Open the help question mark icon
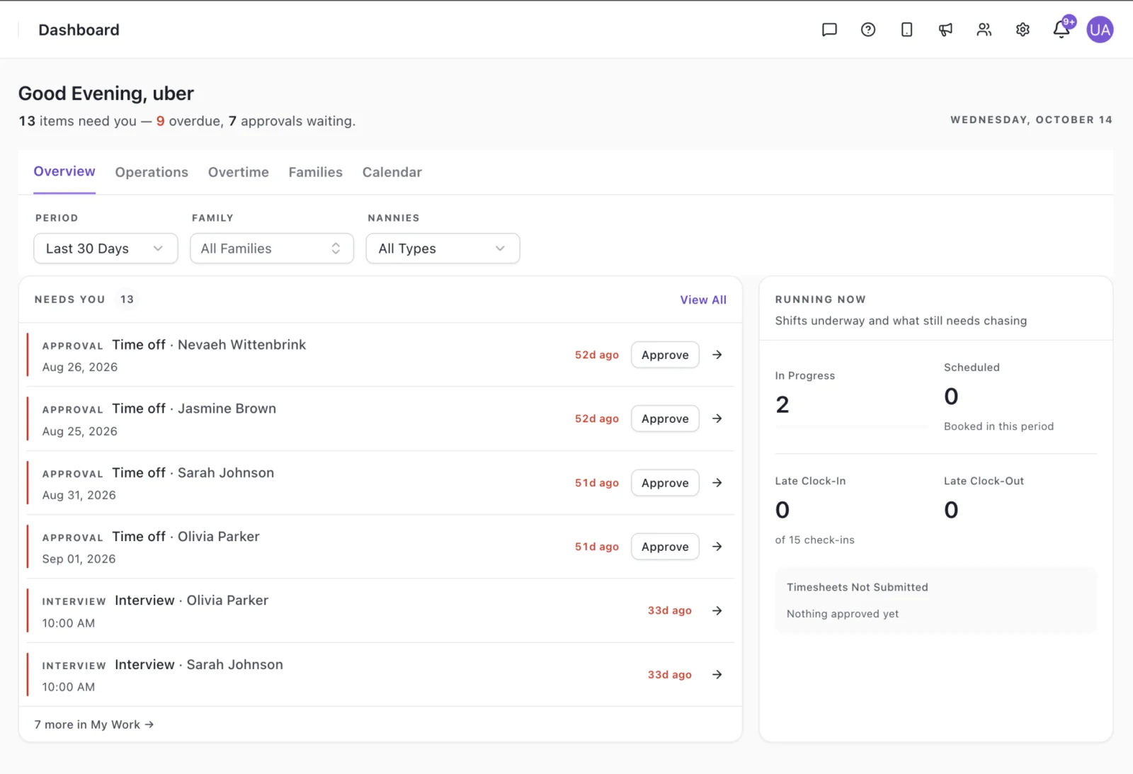The width and height of the screenshot is (1133, 774). [868, 30]
